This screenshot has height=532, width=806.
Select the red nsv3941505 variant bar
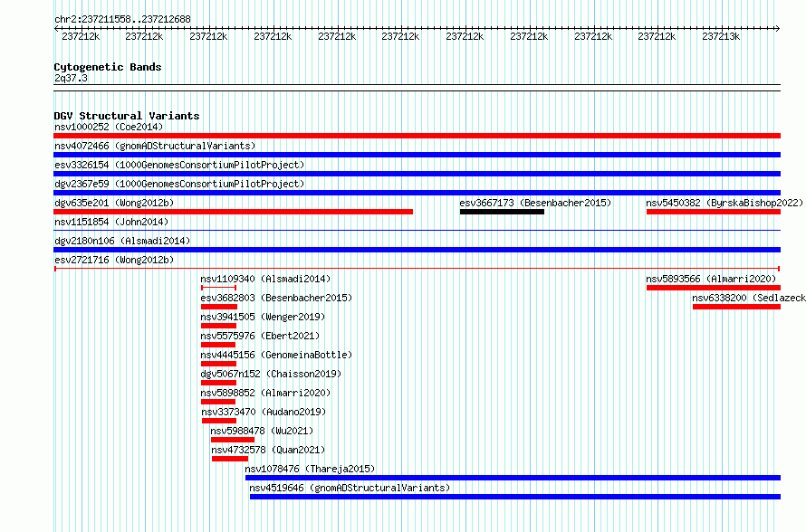[x=218, y=326]
